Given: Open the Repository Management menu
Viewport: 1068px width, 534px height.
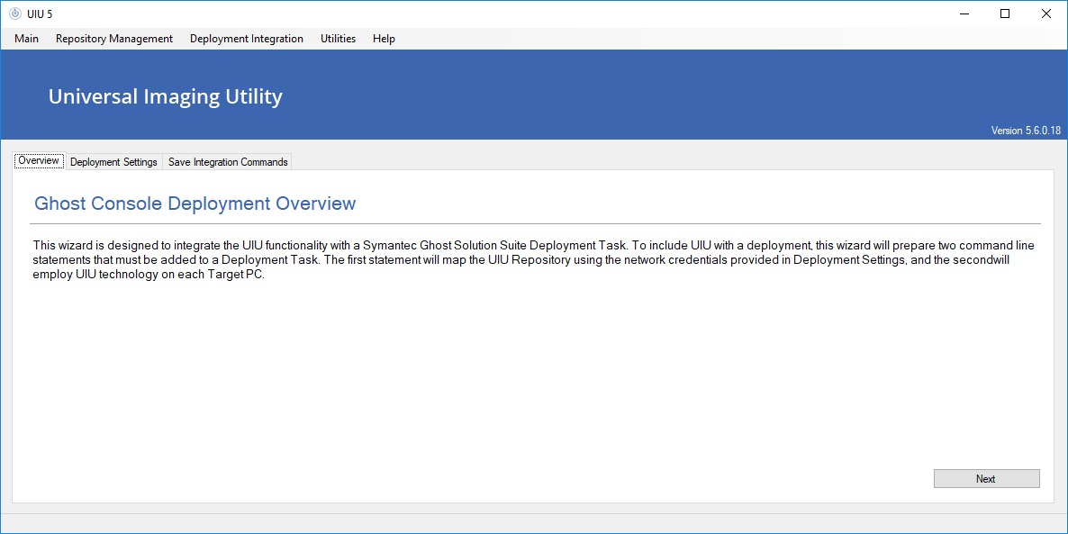Looking at the screenshot, I should tap(114, 39).
